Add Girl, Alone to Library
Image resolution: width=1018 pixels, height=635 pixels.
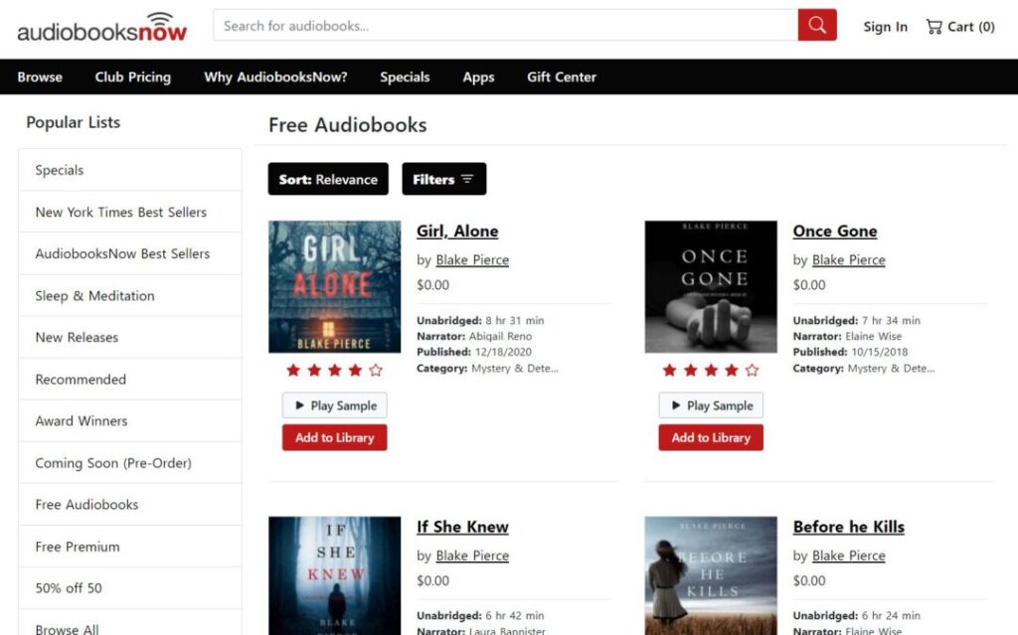(x=334, y=437)
